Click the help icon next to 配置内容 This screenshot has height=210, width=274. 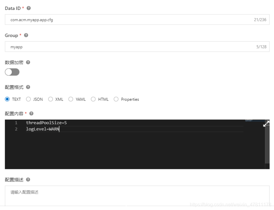32,113
